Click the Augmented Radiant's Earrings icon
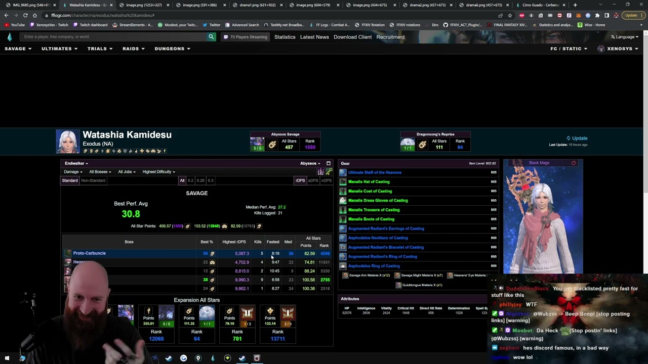This screenshot has height=364, width=648. (x=343, y=229)
